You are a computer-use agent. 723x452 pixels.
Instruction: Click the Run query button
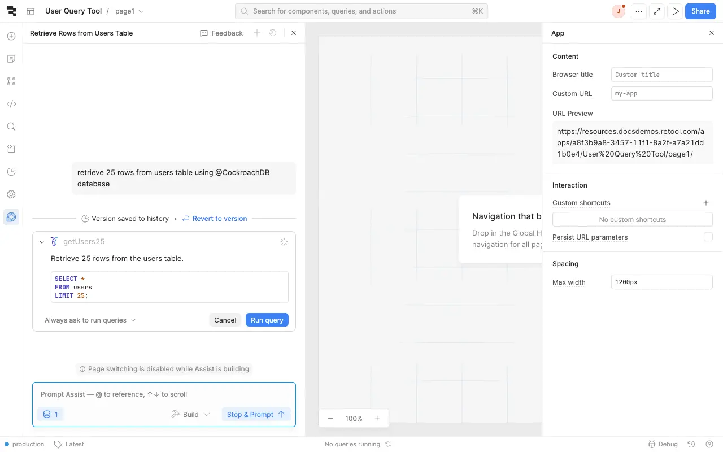click(x=267, y=320)
